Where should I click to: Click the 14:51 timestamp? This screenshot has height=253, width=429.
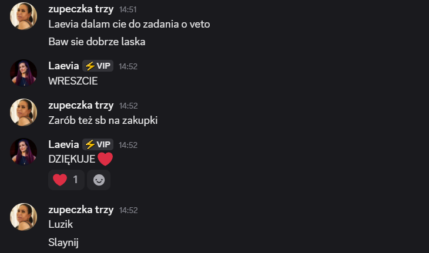coord(128,9)
